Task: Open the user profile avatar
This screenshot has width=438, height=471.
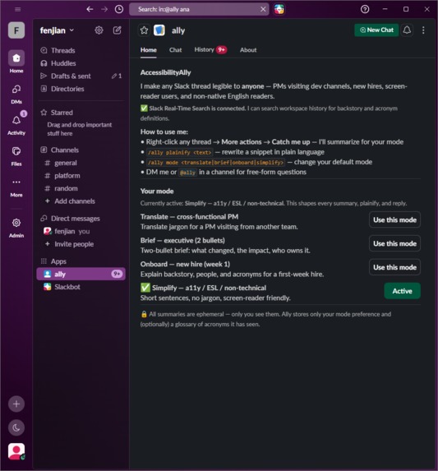Action: 16,451
